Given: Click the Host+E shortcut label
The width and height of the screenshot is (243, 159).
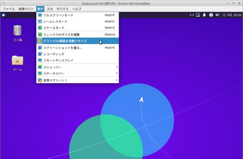Looking at the screenshot, I should tap(110, 48).
